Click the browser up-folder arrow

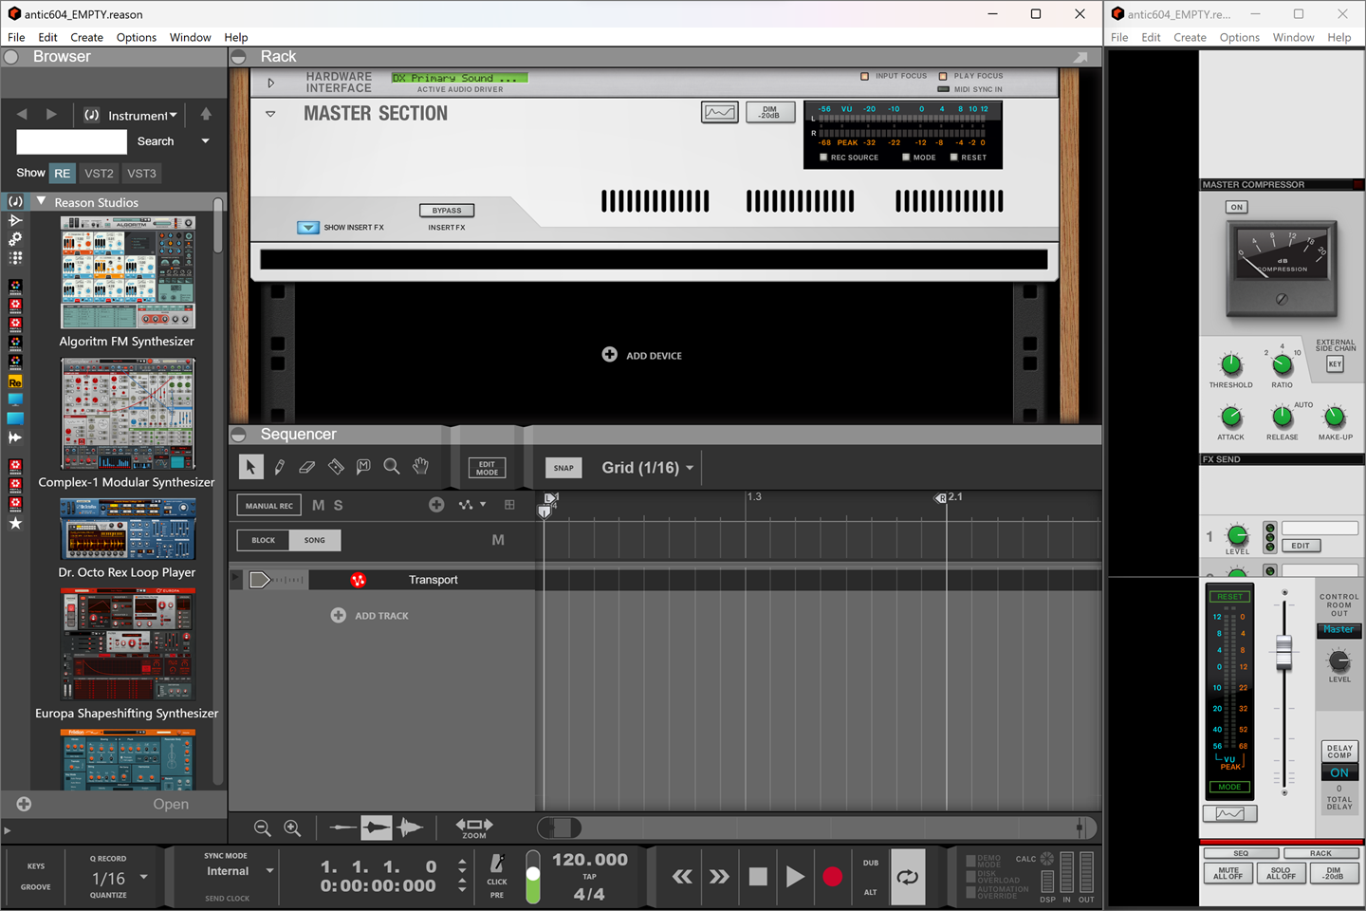click(x=206, y=115)
